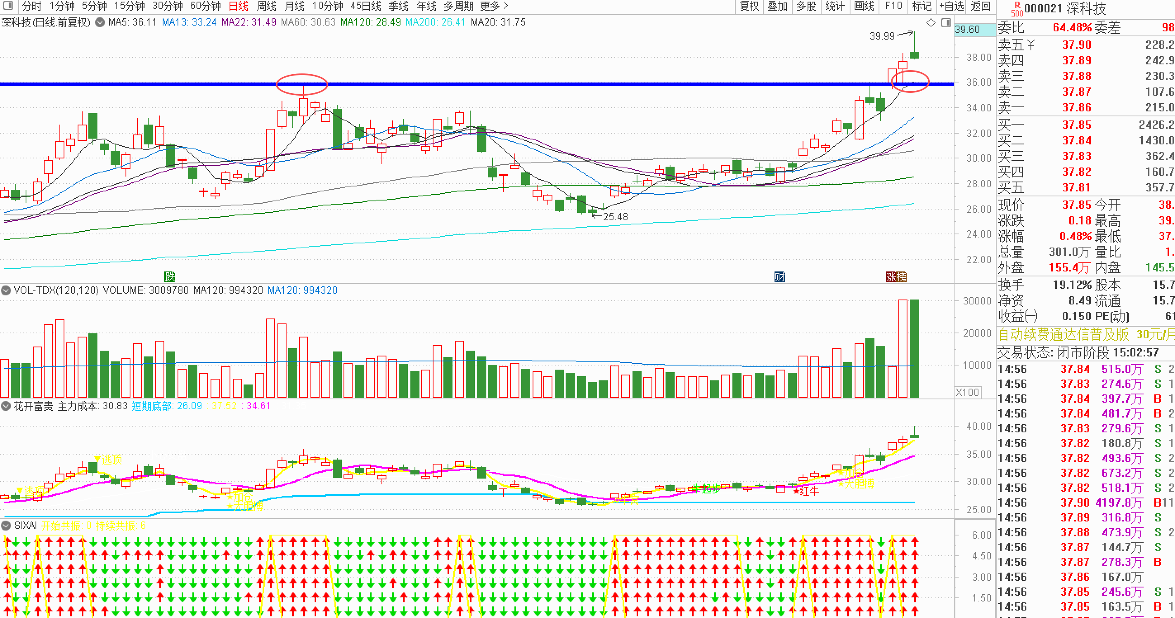Click the diamond icon above price axis
This screenshot has width=1175, height=618.
click(x=931, y=22)
